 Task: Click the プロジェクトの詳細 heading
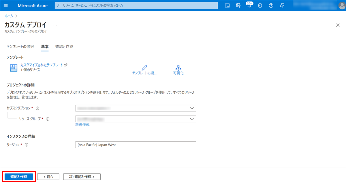point(21,85)
